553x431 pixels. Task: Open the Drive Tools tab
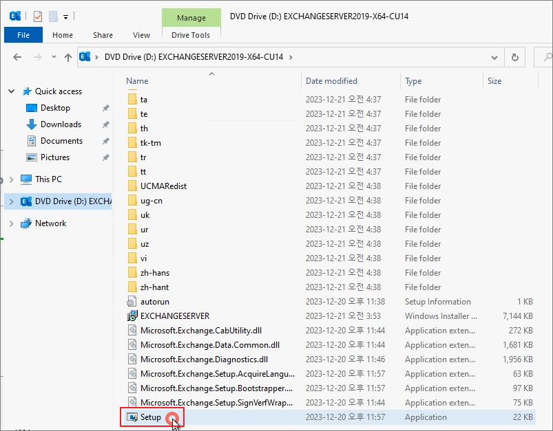[191, 35]
